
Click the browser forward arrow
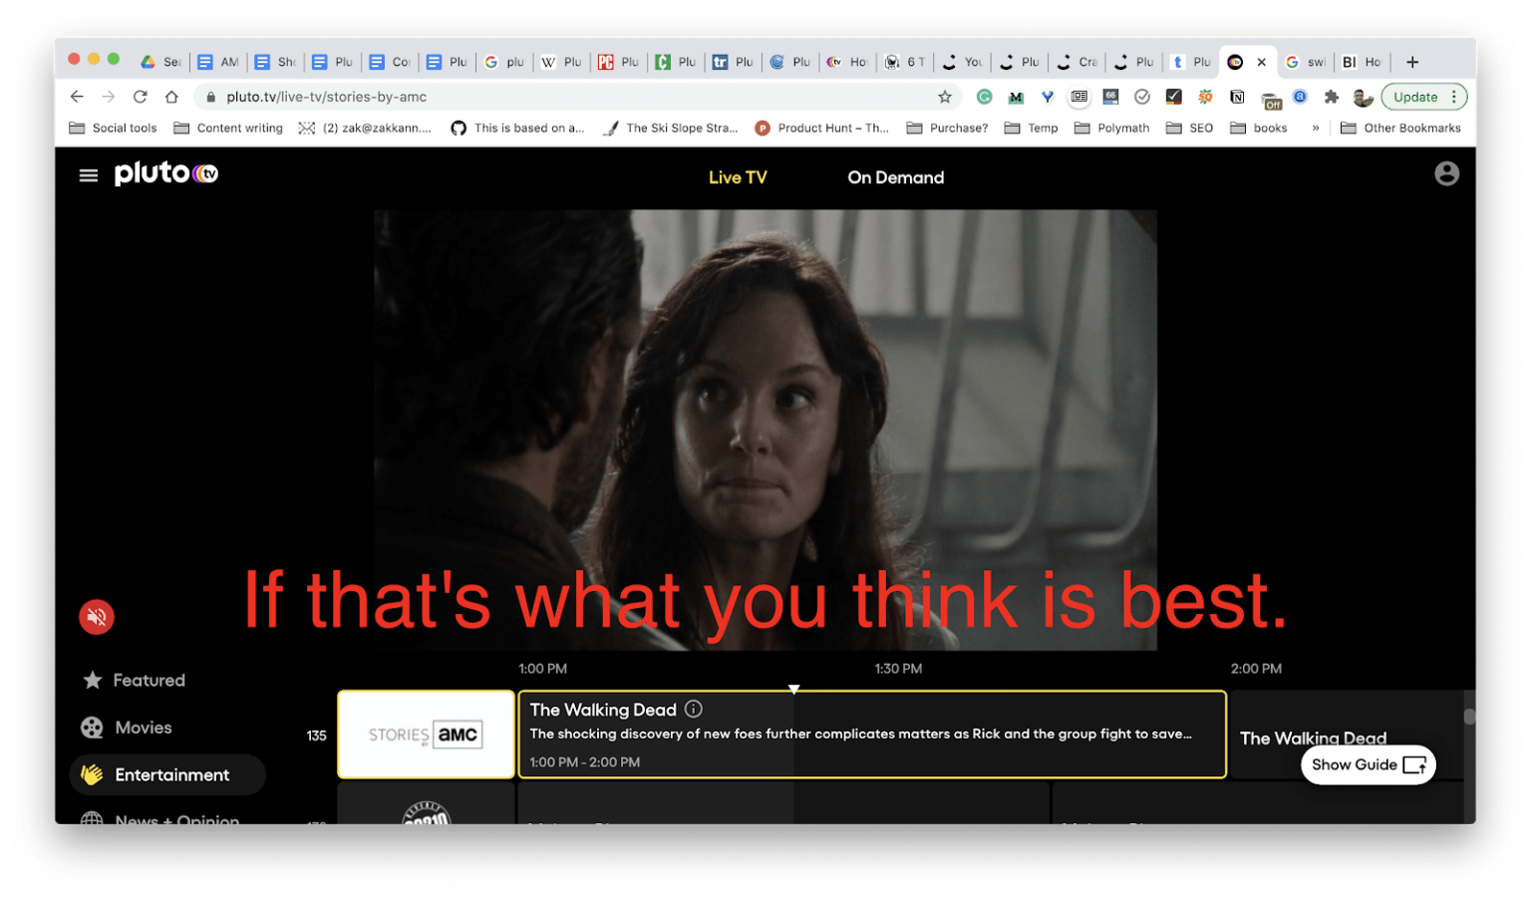click(109, 97)
